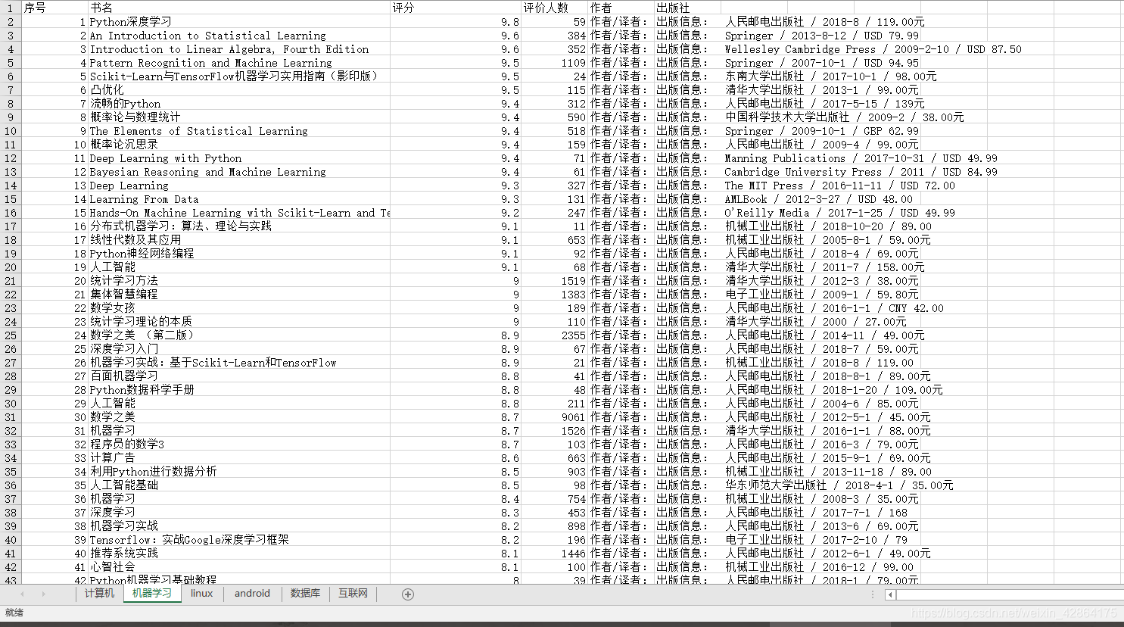The image size is (1124, 627).
Task: Click cell An Introduction to Statistical Learning
Action: tap(239, 36)
